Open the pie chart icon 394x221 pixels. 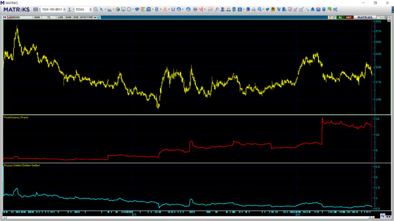[x=118, y=9]
